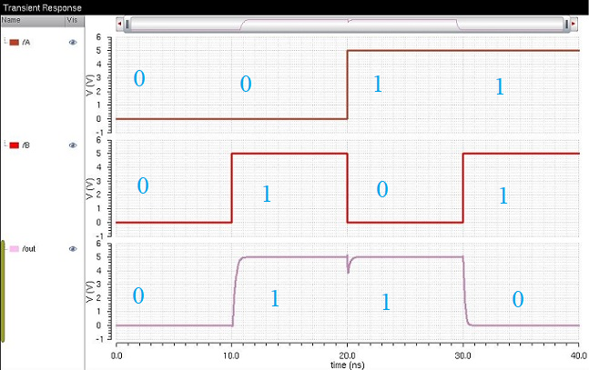
Task: Click the pink /out color swatch
Action: tap(15, 248)
